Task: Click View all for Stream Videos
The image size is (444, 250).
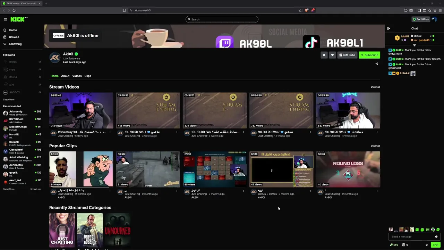Action: tap(375, 87)
